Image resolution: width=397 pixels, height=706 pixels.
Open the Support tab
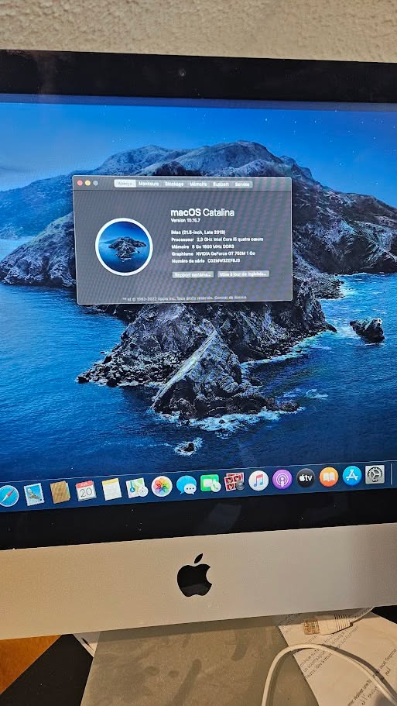[x=221, y=184]
